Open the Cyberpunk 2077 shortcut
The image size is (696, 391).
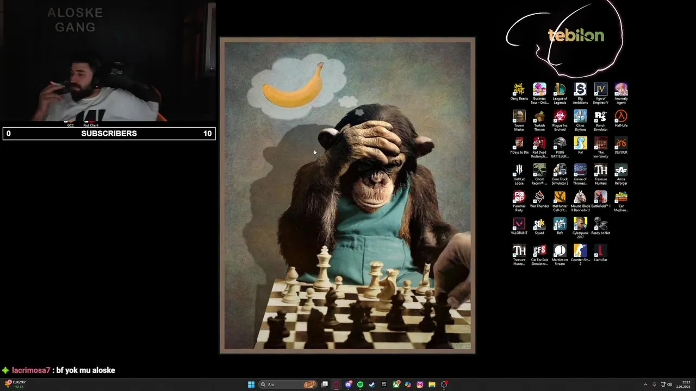pos(580,228)
